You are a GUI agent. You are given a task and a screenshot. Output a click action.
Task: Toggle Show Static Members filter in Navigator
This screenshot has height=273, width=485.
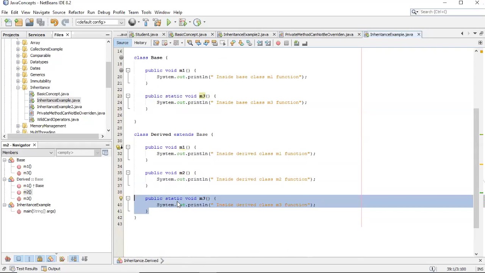29,259
